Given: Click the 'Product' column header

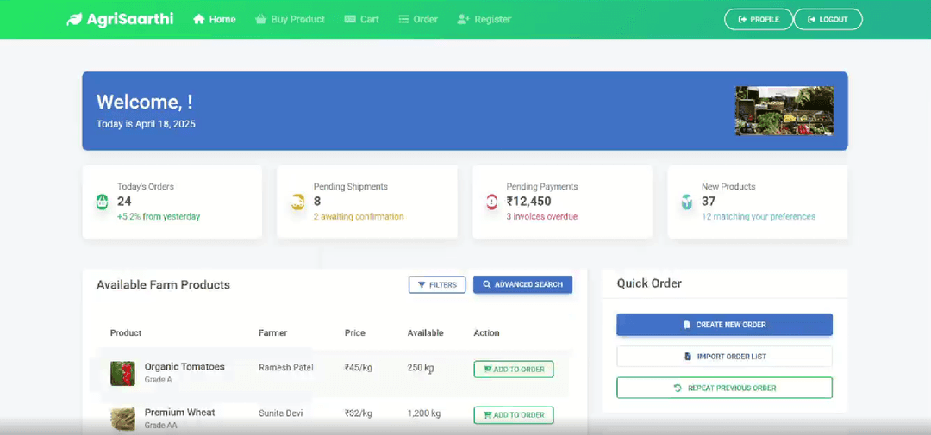Looking at the screenshot, I should (126, 333).
